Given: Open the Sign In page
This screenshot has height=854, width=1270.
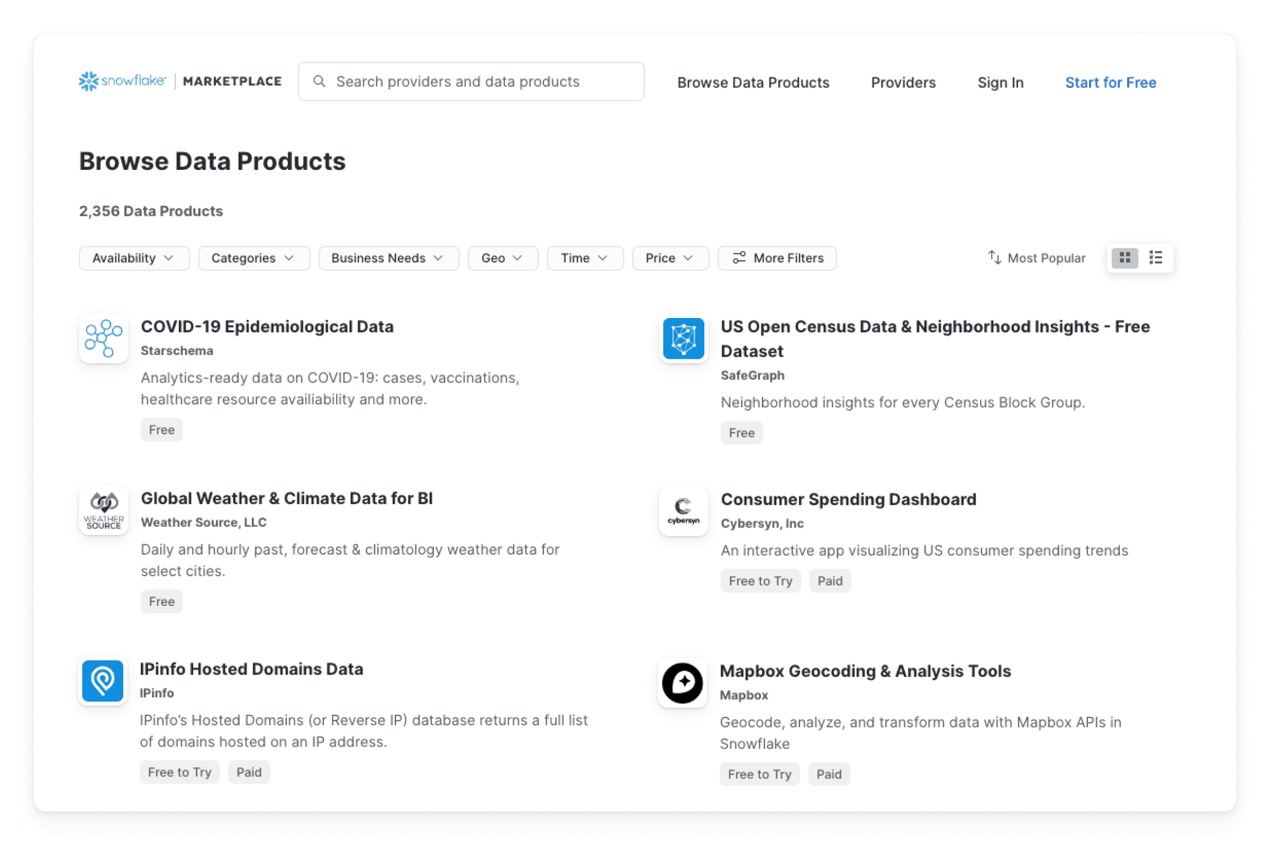Looking at the screenshot, I should tap(1001, 82).
